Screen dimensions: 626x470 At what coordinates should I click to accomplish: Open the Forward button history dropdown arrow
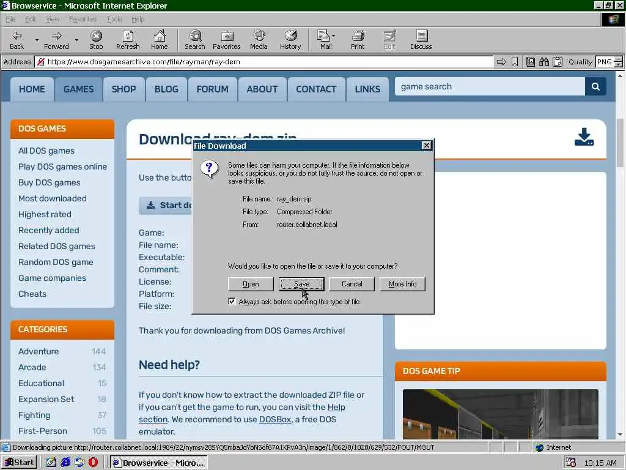pos(76,40)
